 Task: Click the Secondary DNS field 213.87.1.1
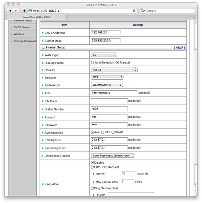tap(109, 148)
